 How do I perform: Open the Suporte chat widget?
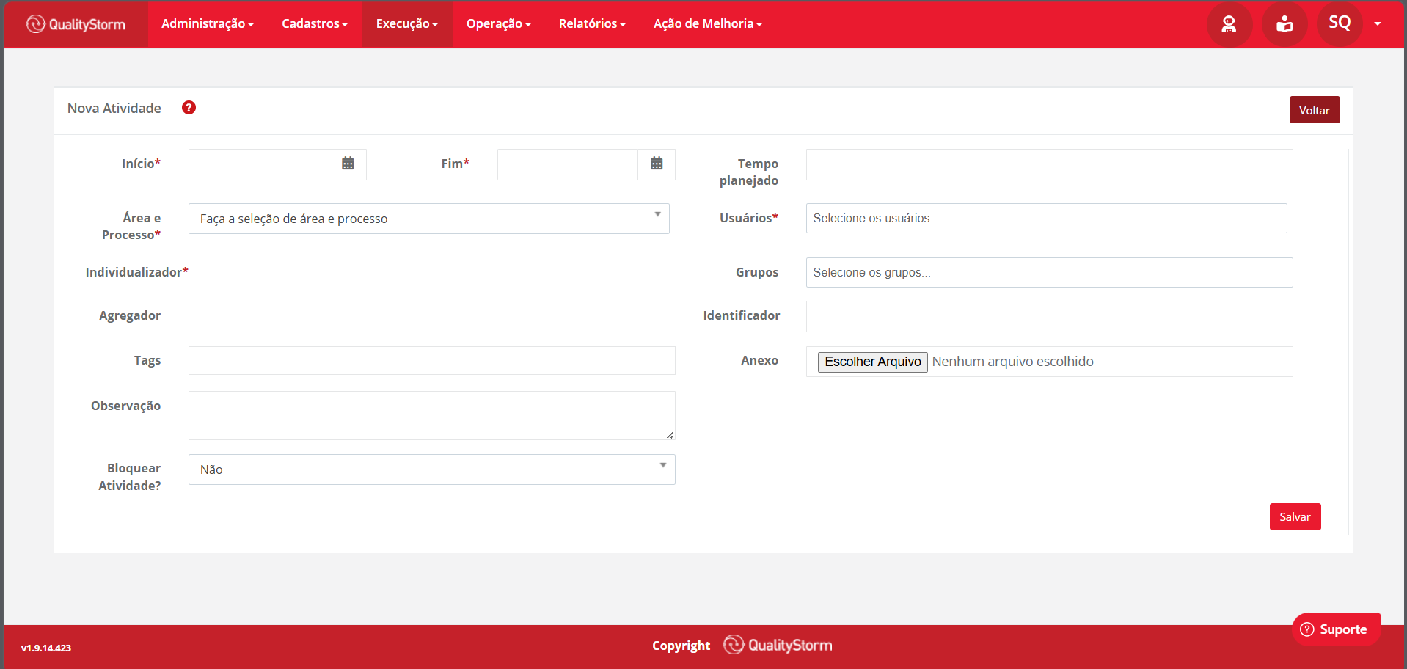pos(1336,629)
